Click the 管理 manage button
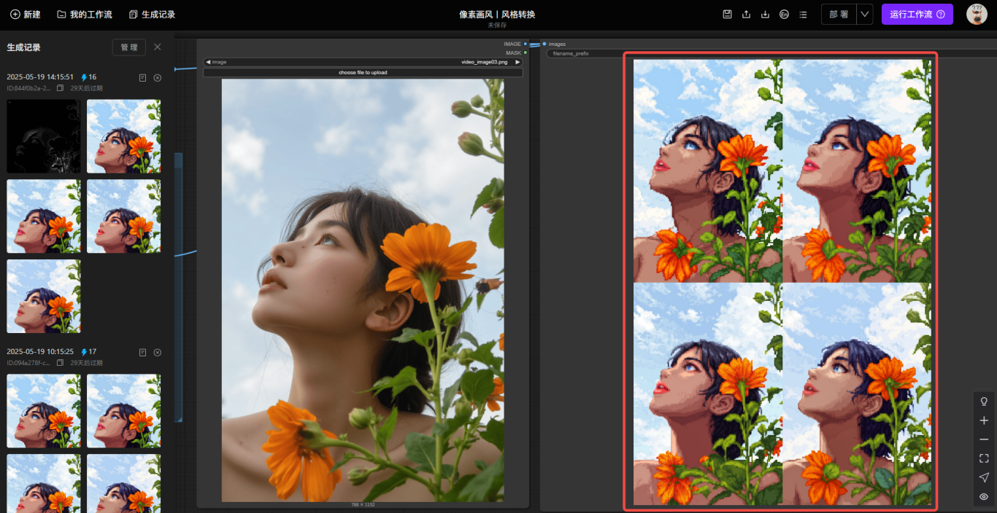997x513 pixels. pyautogui.click(x=129, y=47)
